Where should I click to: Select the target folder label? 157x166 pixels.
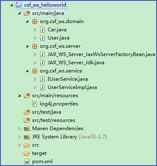[39, 153]
